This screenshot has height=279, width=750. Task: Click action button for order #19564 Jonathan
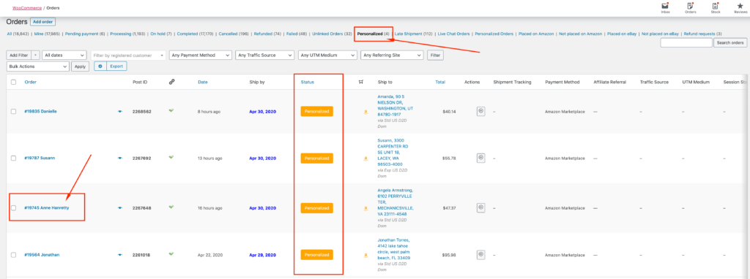480,254
